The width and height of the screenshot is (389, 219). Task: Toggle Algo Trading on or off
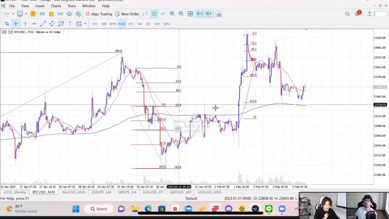(x=99, y=14)
